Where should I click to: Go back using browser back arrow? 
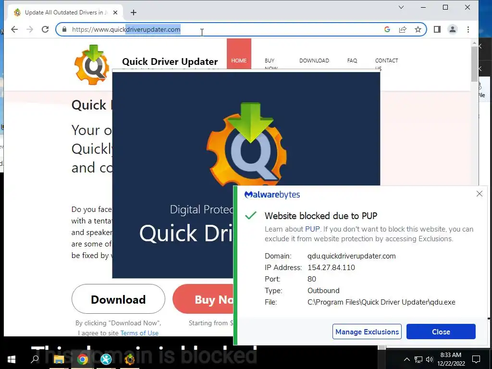(14, 29)
